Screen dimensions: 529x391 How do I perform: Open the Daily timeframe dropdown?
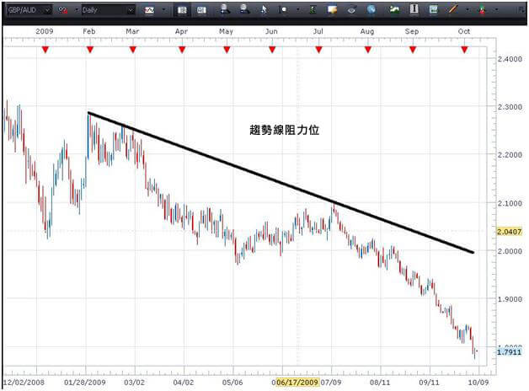[130, 11]
